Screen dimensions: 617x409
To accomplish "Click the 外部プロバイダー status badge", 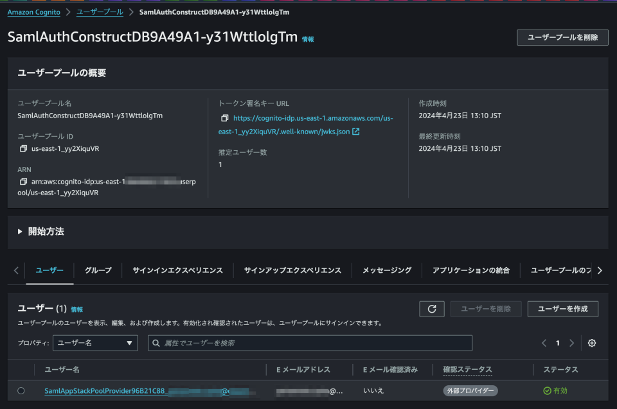I will pyautogui.click(x=470, y=390).
